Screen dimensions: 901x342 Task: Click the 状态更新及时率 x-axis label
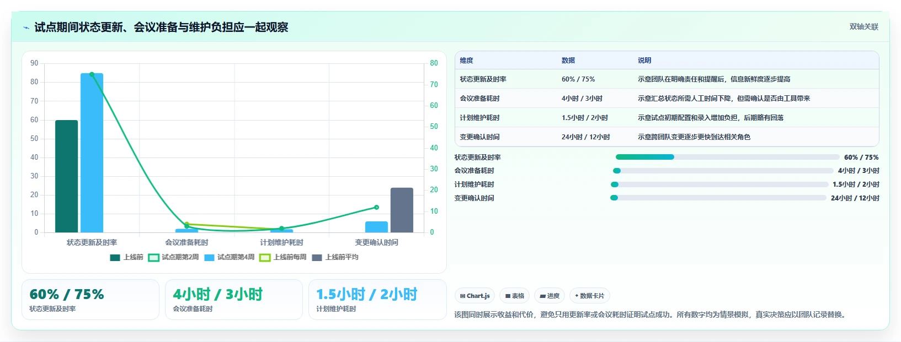tap(92, 242)
